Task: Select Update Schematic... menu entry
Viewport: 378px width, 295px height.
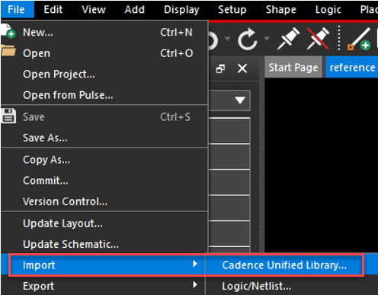Action: (x=104, y=244)
